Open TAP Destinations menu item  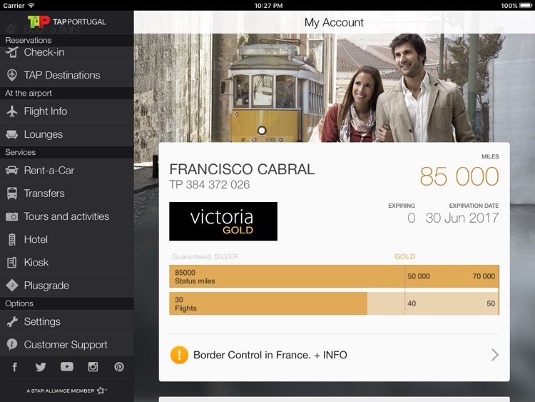point(67,75)
